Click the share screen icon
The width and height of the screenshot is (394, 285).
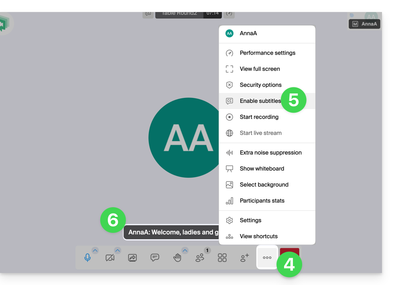click(x=132, y=258)
